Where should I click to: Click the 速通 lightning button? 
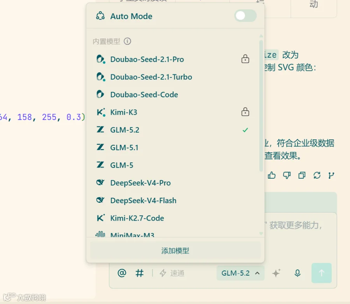pos(172,273)
